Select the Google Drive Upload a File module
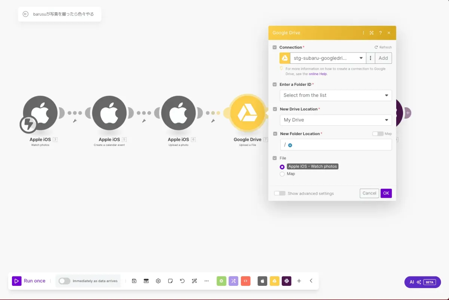 click(247, 113)
